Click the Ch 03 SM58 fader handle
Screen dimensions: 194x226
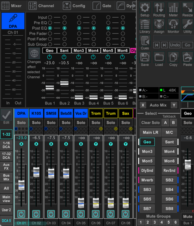51,173
